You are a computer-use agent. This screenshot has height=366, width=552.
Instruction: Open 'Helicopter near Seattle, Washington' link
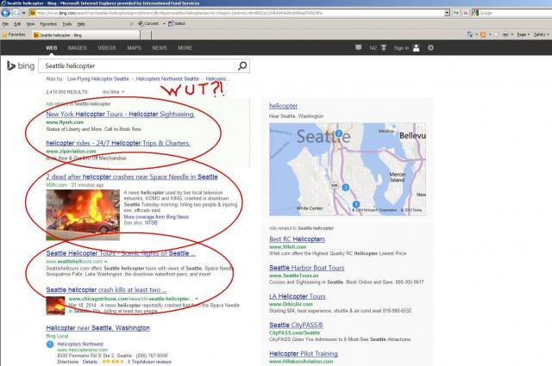click(97, 327)
